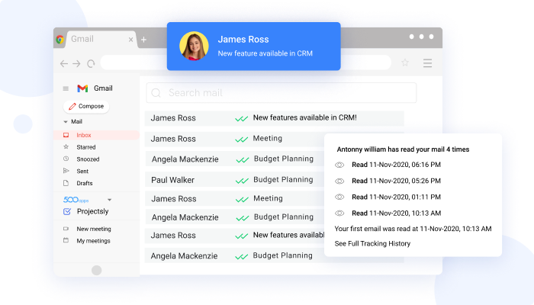
Task: Collapse the Mail section arrow
Action: (x=66, y=121)
